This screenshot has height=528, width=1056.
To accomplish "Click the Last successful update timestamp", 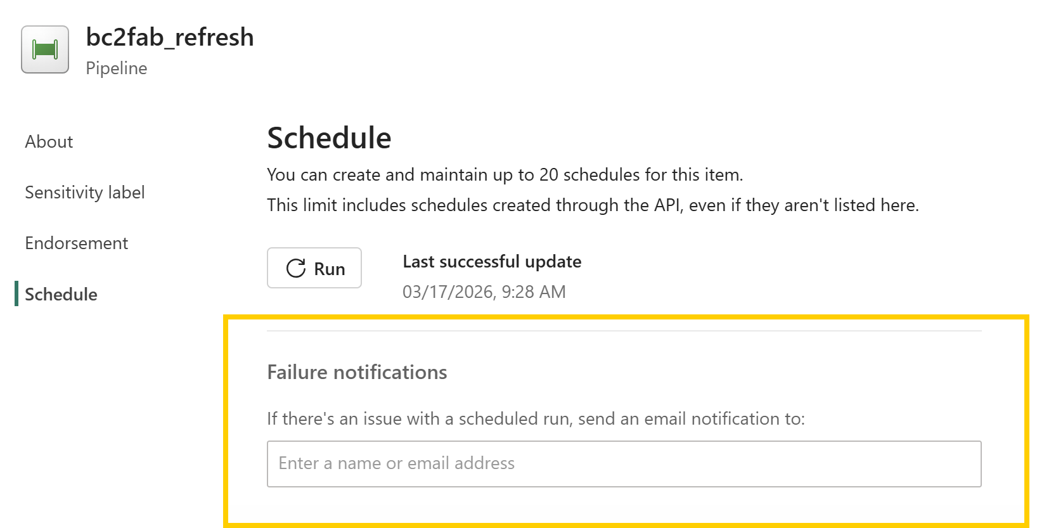I will tap(485, 292).
